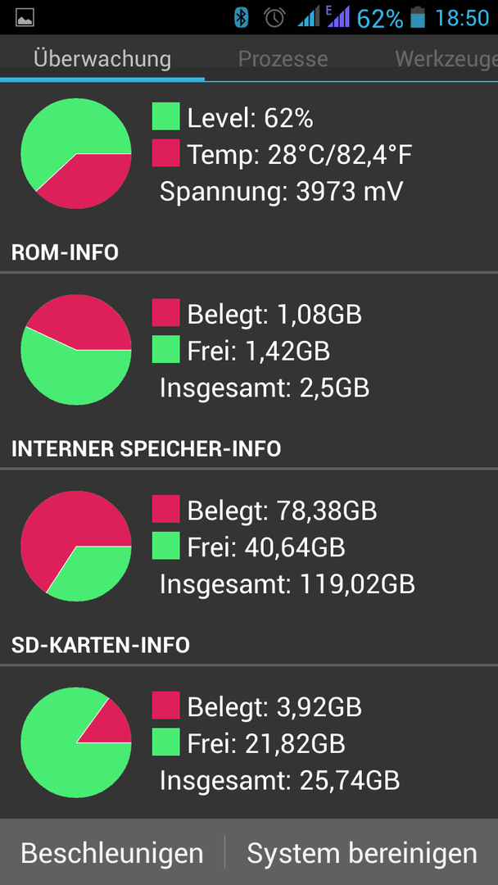498x885 pixels.
Task: Tap the EDGE signal strength icon
Action: coord(337,16)
